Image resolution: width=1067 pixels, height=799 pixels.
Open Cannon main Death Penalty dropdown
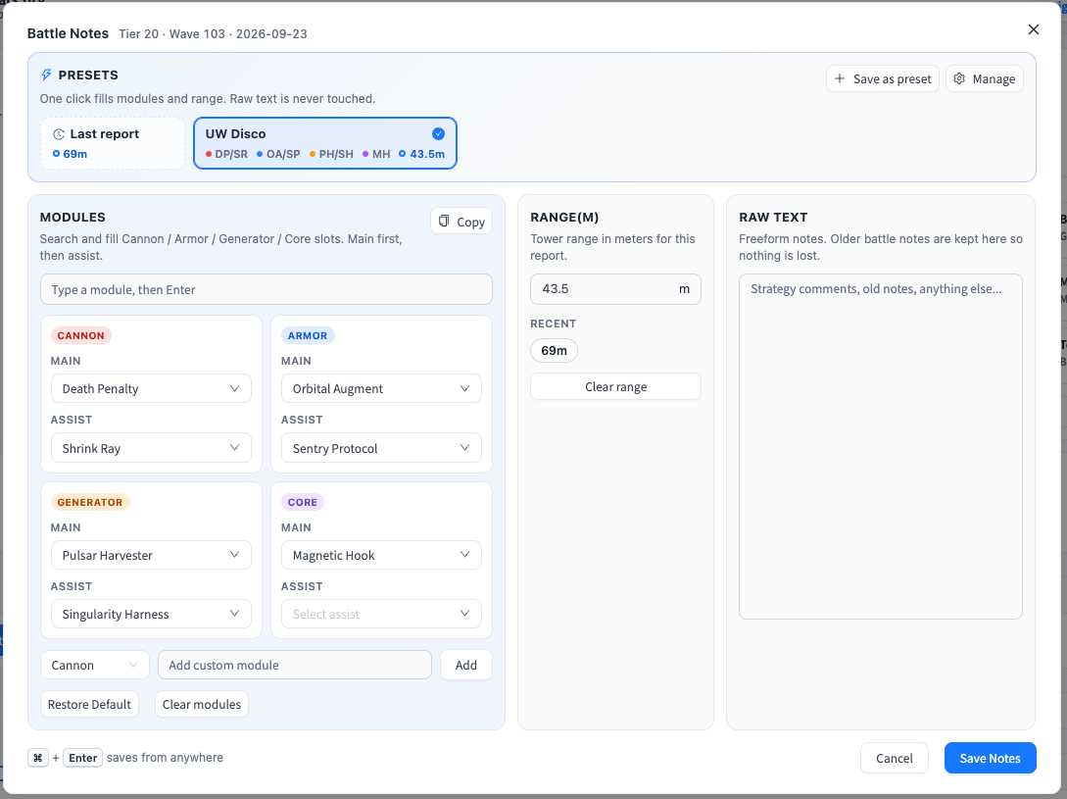tap(151, 388)
